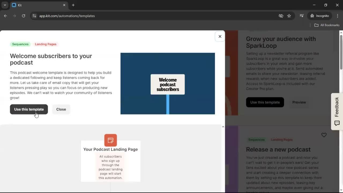Navigate back using the browser back arrow
343x193 pixels.
pyautogui.click(x=5, y=16)
